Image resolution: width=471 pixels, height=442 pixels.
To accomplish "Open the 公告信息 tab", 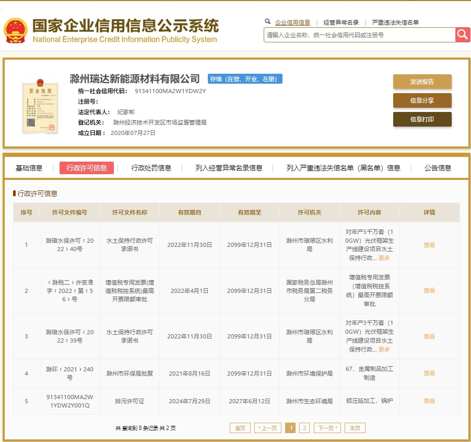I will [438, 168].
